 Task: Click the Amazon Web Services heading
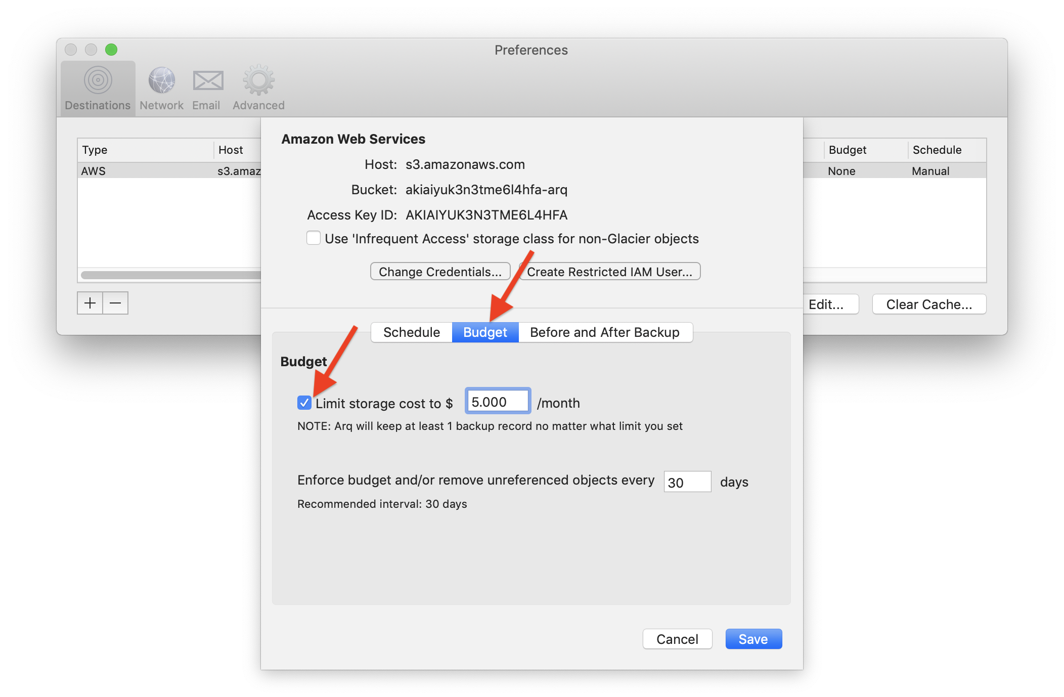353,139
